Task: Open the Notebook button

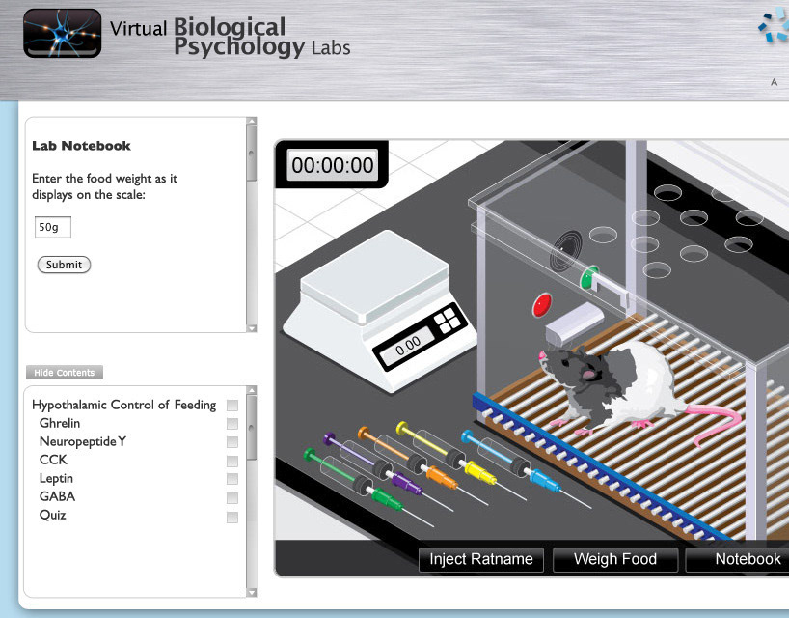Action: pos(738,559)
